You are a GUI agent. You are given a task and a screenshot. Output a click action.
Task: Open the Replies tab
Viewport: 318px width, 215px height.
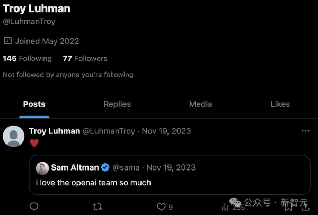click(117, 104)
